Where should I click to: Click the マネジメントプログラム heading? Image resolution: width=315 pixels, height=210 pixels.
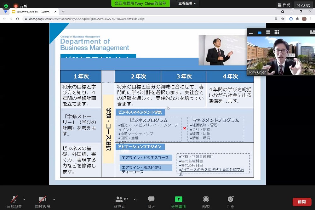[x=216, y=120]
